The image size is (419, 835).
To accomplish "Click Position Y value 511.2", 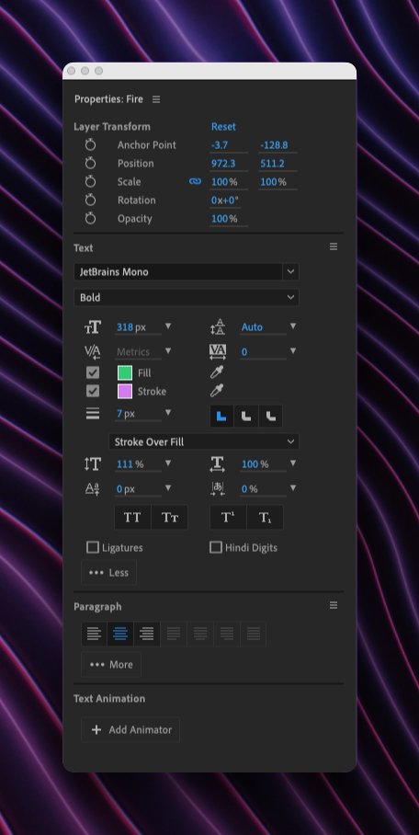I will click(x=272, y=164).
